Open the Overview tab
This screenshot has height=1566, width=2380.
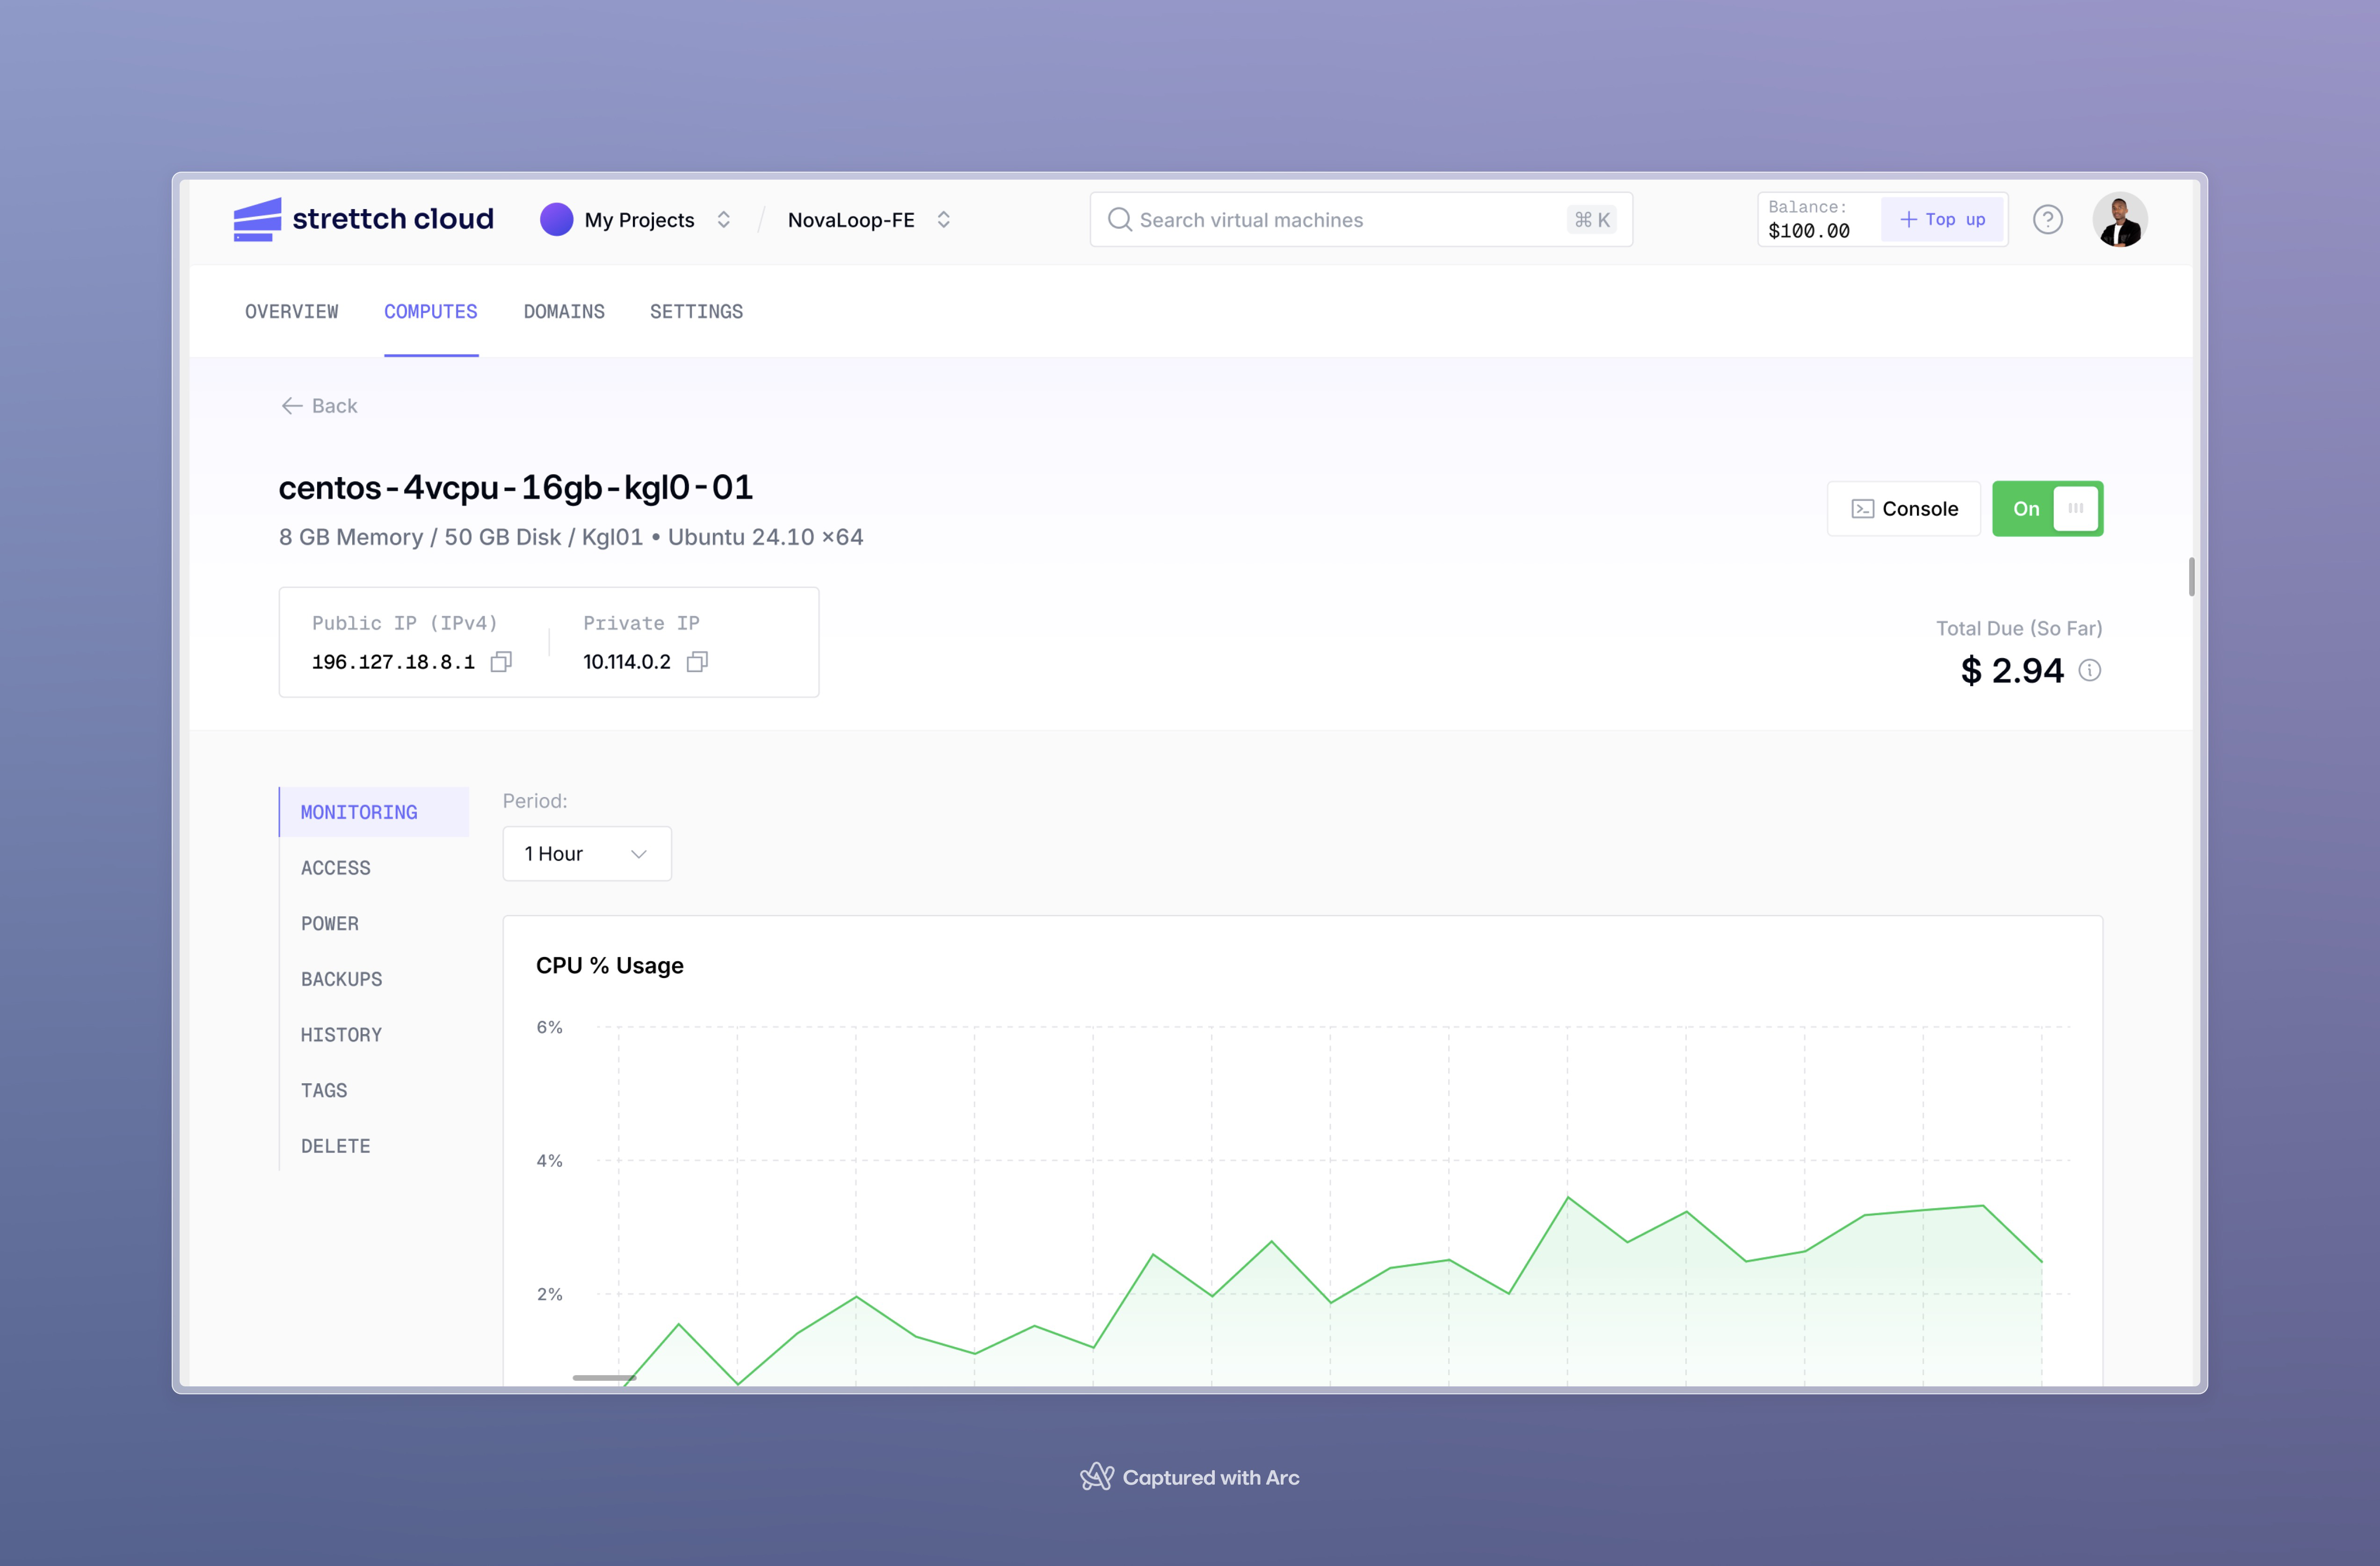coord(291,311)
